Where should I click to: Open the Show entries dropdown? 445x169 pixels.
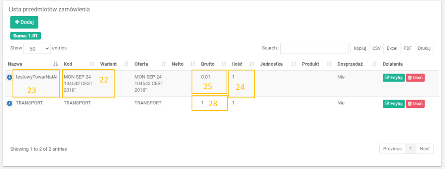point(37,48)
